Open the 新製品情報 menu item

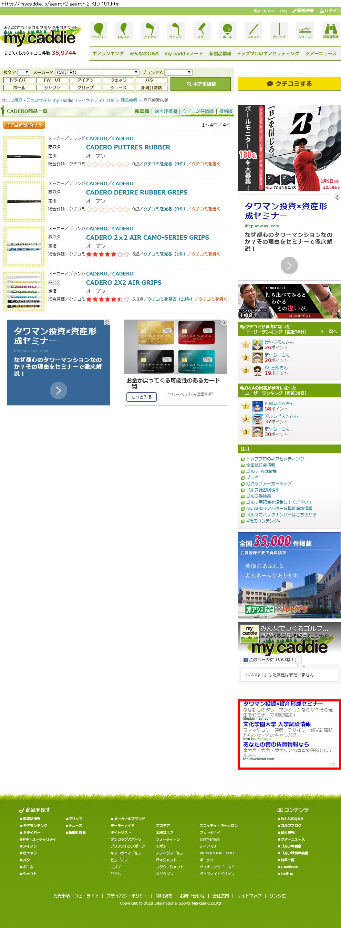(220, 53)
